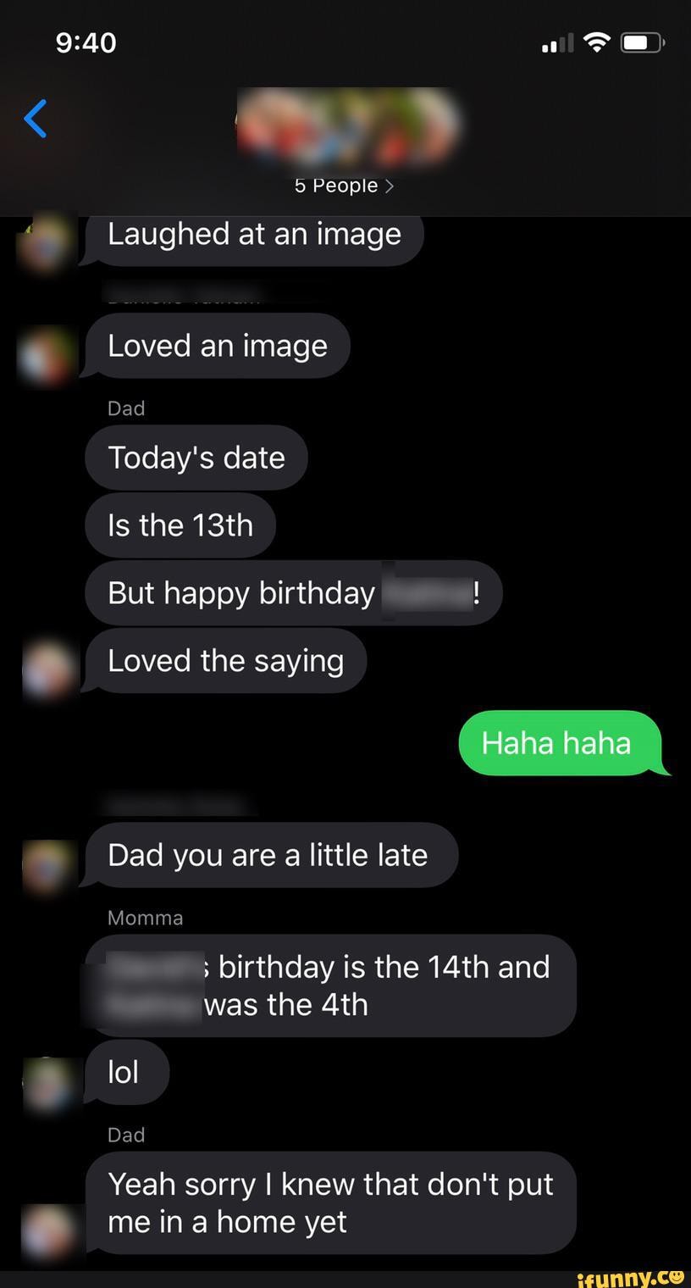Tap the blue back chevron arrow
This screenshot has height=1288, width=691.
point(34,119)
